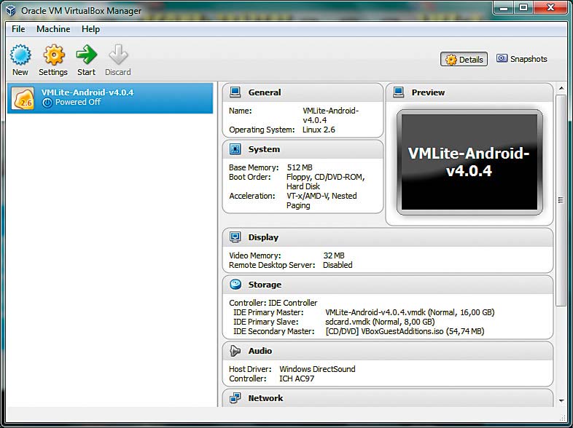The image size is (573, 428).
Task: Click the Preview section monitor icon
Action: (x=398, y=92)
